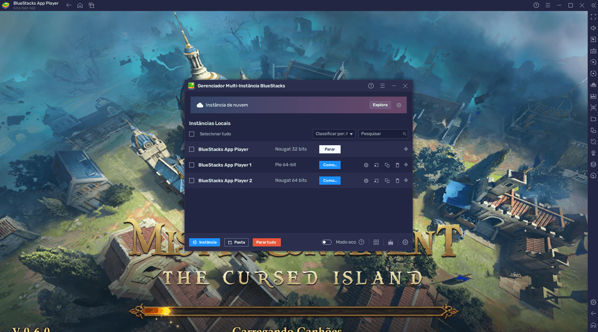Viewport: 598px width, 332px height.
Task: Open the memory trim icon in sidebar
Action: point(593,85)
